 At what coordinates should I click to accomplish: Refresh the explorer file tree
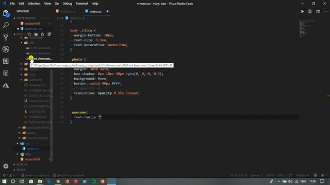click(42, 34)
